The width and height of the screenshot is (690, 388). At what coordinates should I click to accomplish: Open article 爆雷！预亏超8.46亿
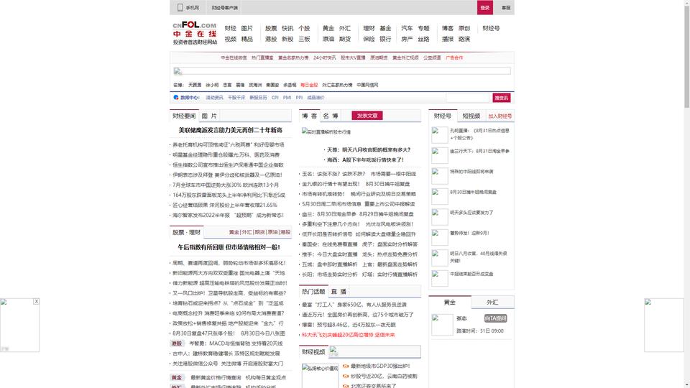coord(349,325)
